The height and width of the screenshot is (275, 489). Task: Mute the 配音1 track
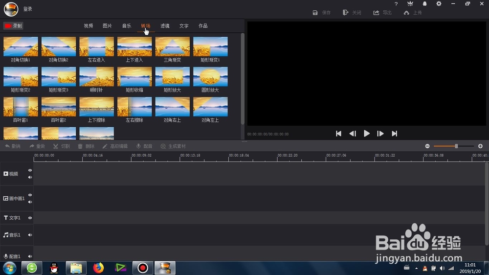[x=30, y=256]
